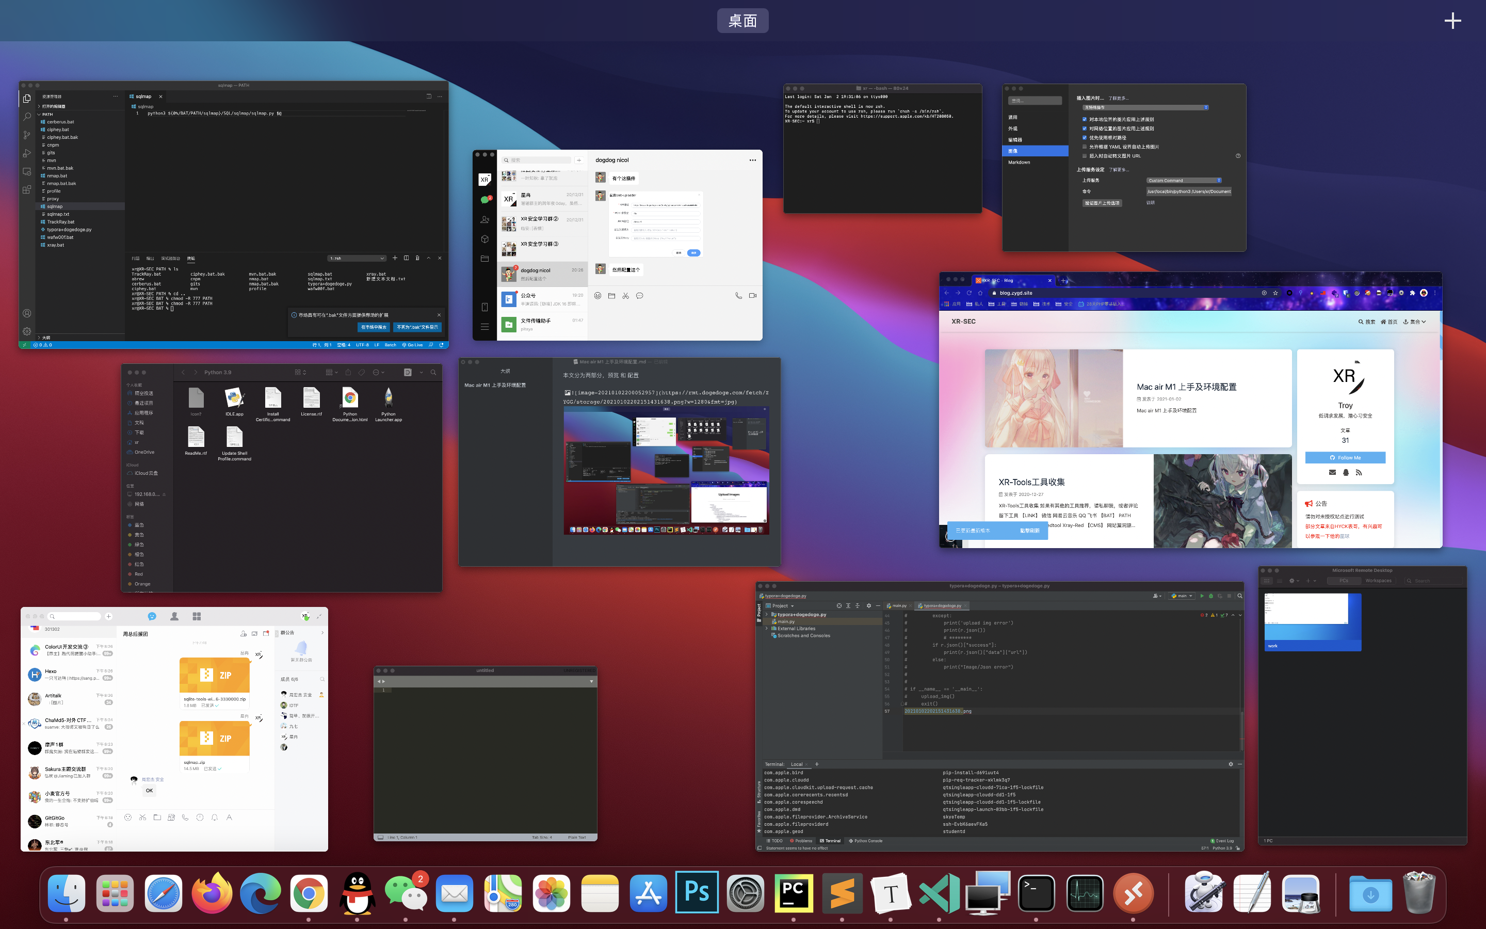Click PyCharm Project panel settings gear

[x=868, y=606]
